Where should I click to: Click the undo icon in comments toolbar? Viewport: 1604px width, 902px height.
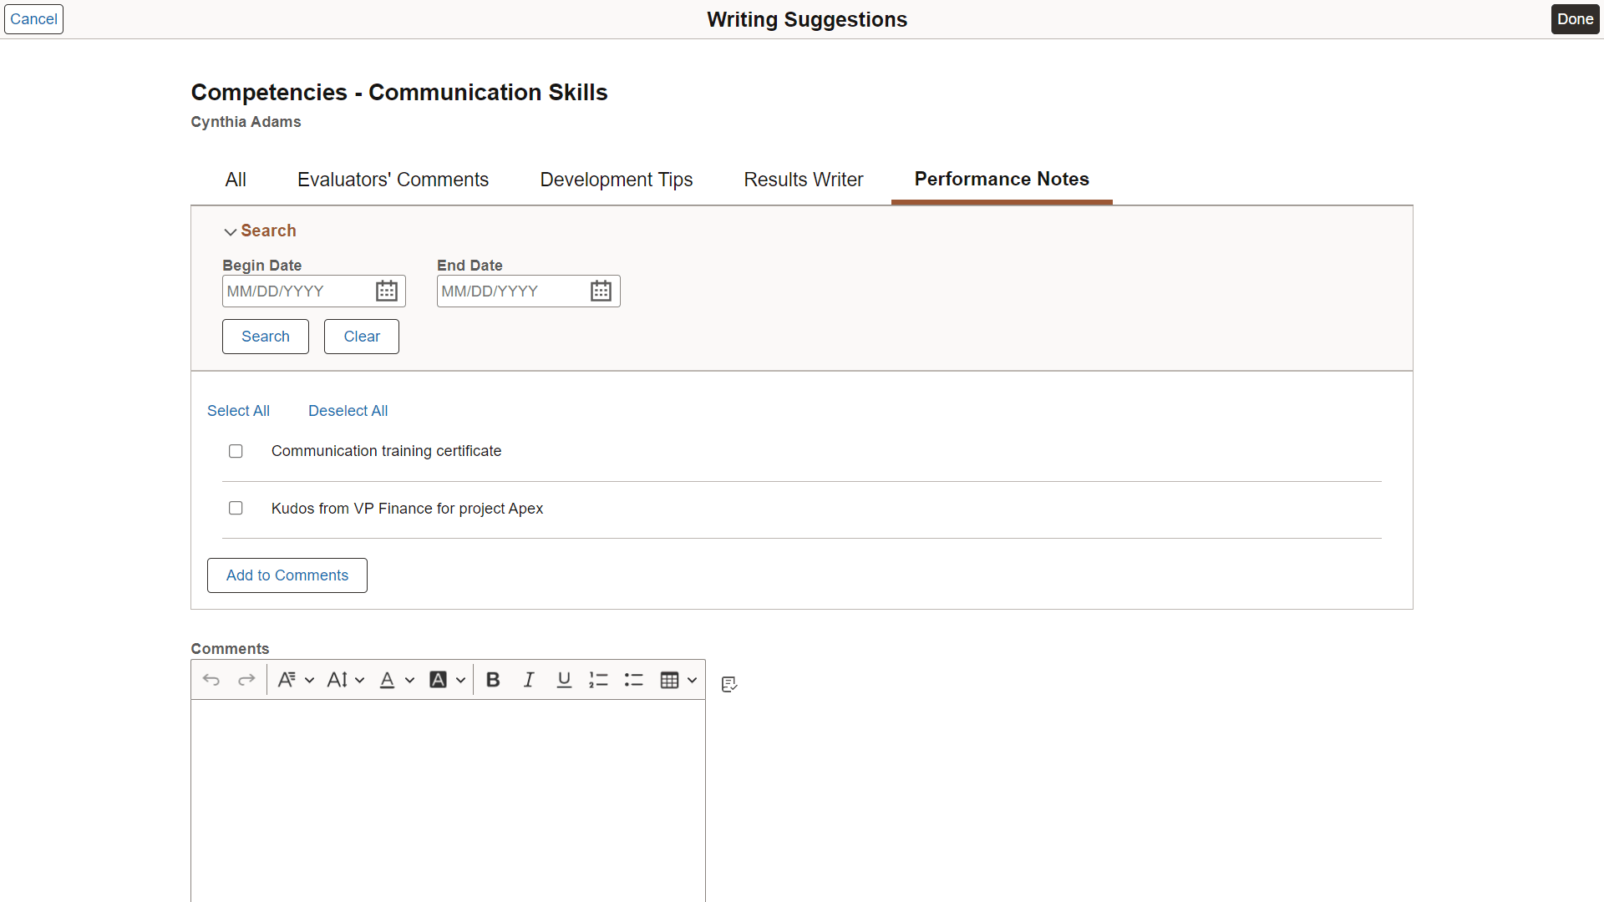(211, 680)
